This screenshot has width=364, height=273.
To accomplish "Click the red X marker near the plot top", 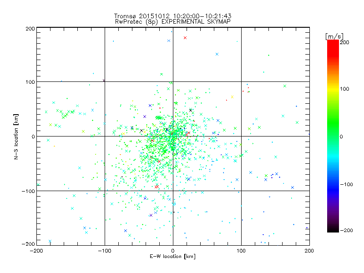I will click(185, 38).
